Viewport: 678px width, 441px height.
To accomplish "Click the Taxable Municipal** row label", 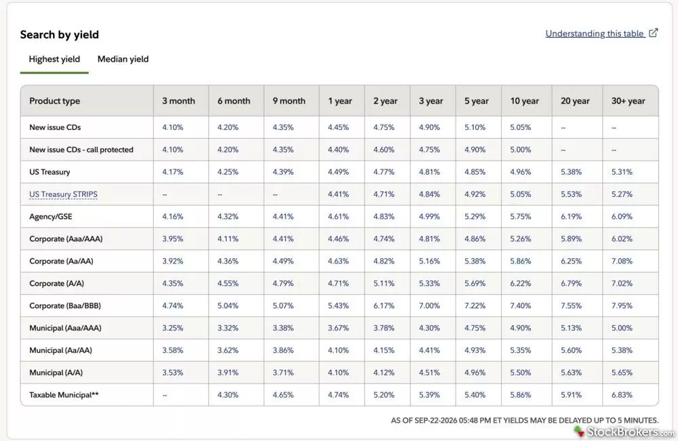I will (x=64, y=395).
